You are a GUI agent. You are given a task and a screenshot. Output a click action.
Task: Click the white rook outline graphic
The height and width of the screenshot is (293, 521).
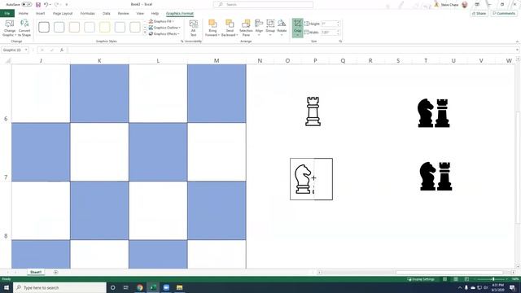[x=313, y=112]
